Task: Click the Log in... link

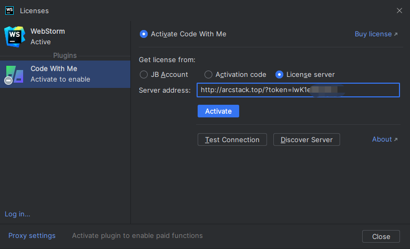Action: [x=17, y=214]
